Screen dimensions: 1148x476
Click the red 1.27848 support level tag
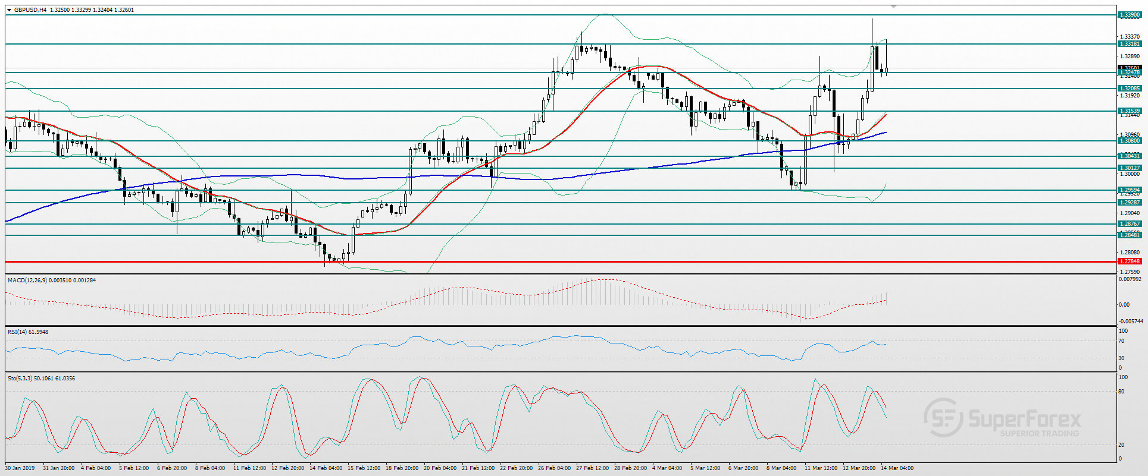point(1130,261)
